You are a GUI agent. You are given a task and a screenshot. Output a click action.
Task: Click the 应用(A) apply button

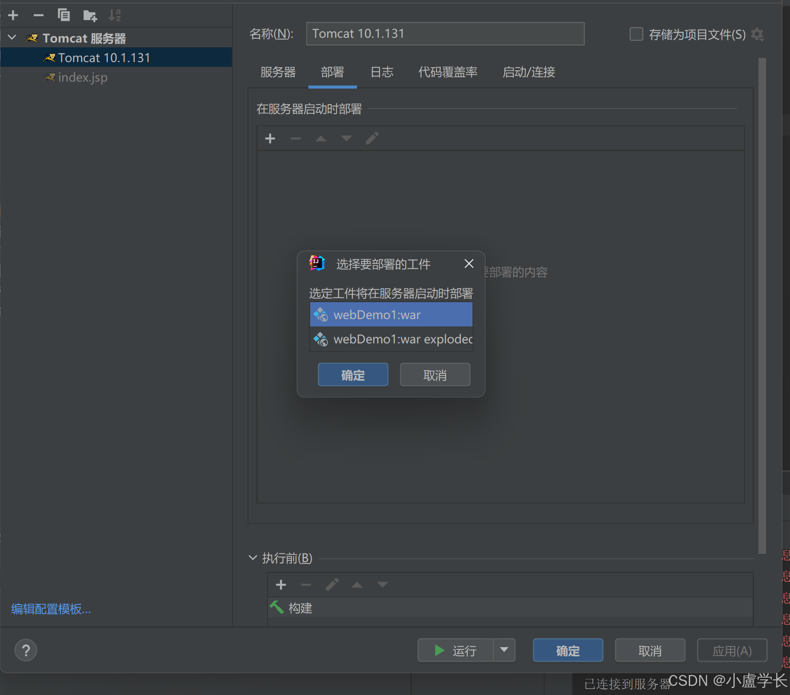[732, 650]
